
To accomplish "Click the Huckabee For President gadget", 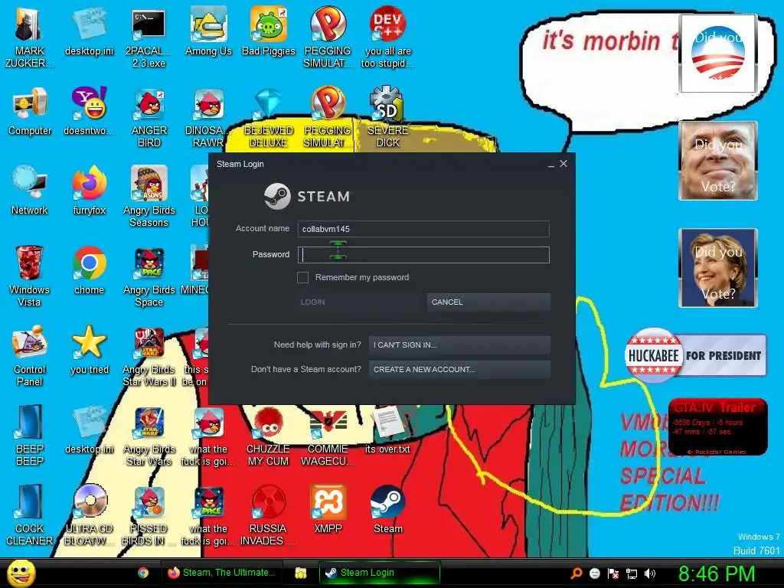I will (x=695, y=355).
